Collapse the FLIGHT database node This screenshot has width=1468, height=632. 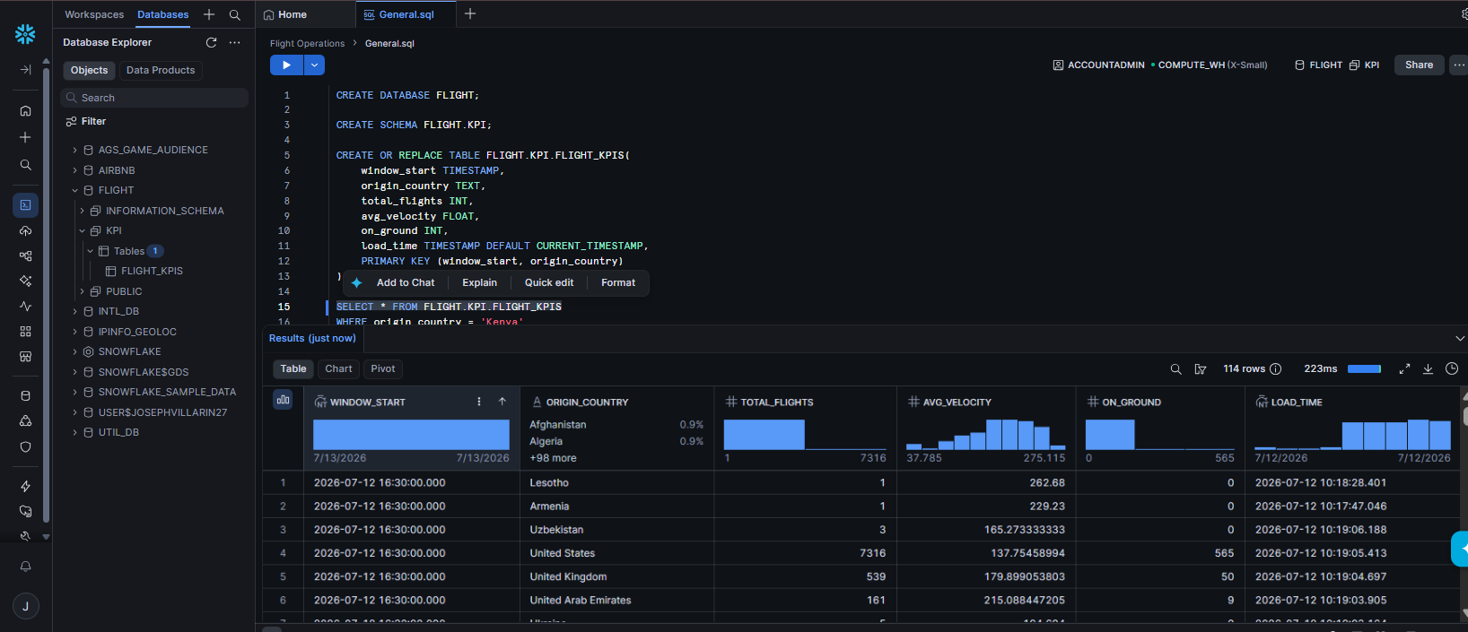(x=74, y=190)
